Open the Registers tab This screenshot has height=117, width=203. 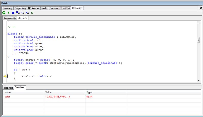click(x=8, y=88)
